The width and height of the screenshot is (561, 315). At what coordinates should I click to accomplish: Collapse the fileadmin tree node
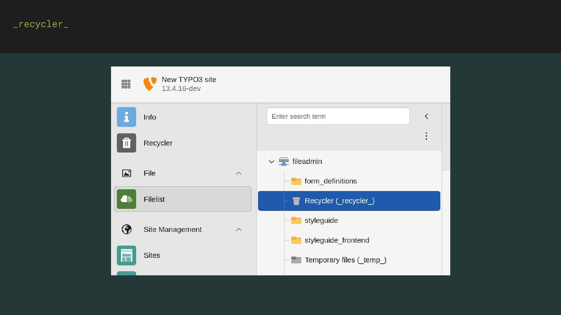click(x=271, y=162)
